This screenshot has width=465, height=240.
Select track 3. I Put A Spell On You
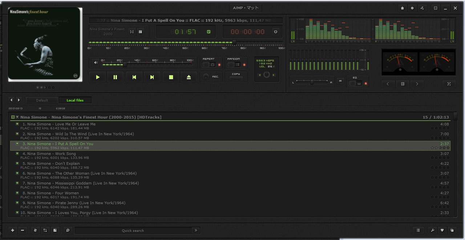(x=230, y=146)
